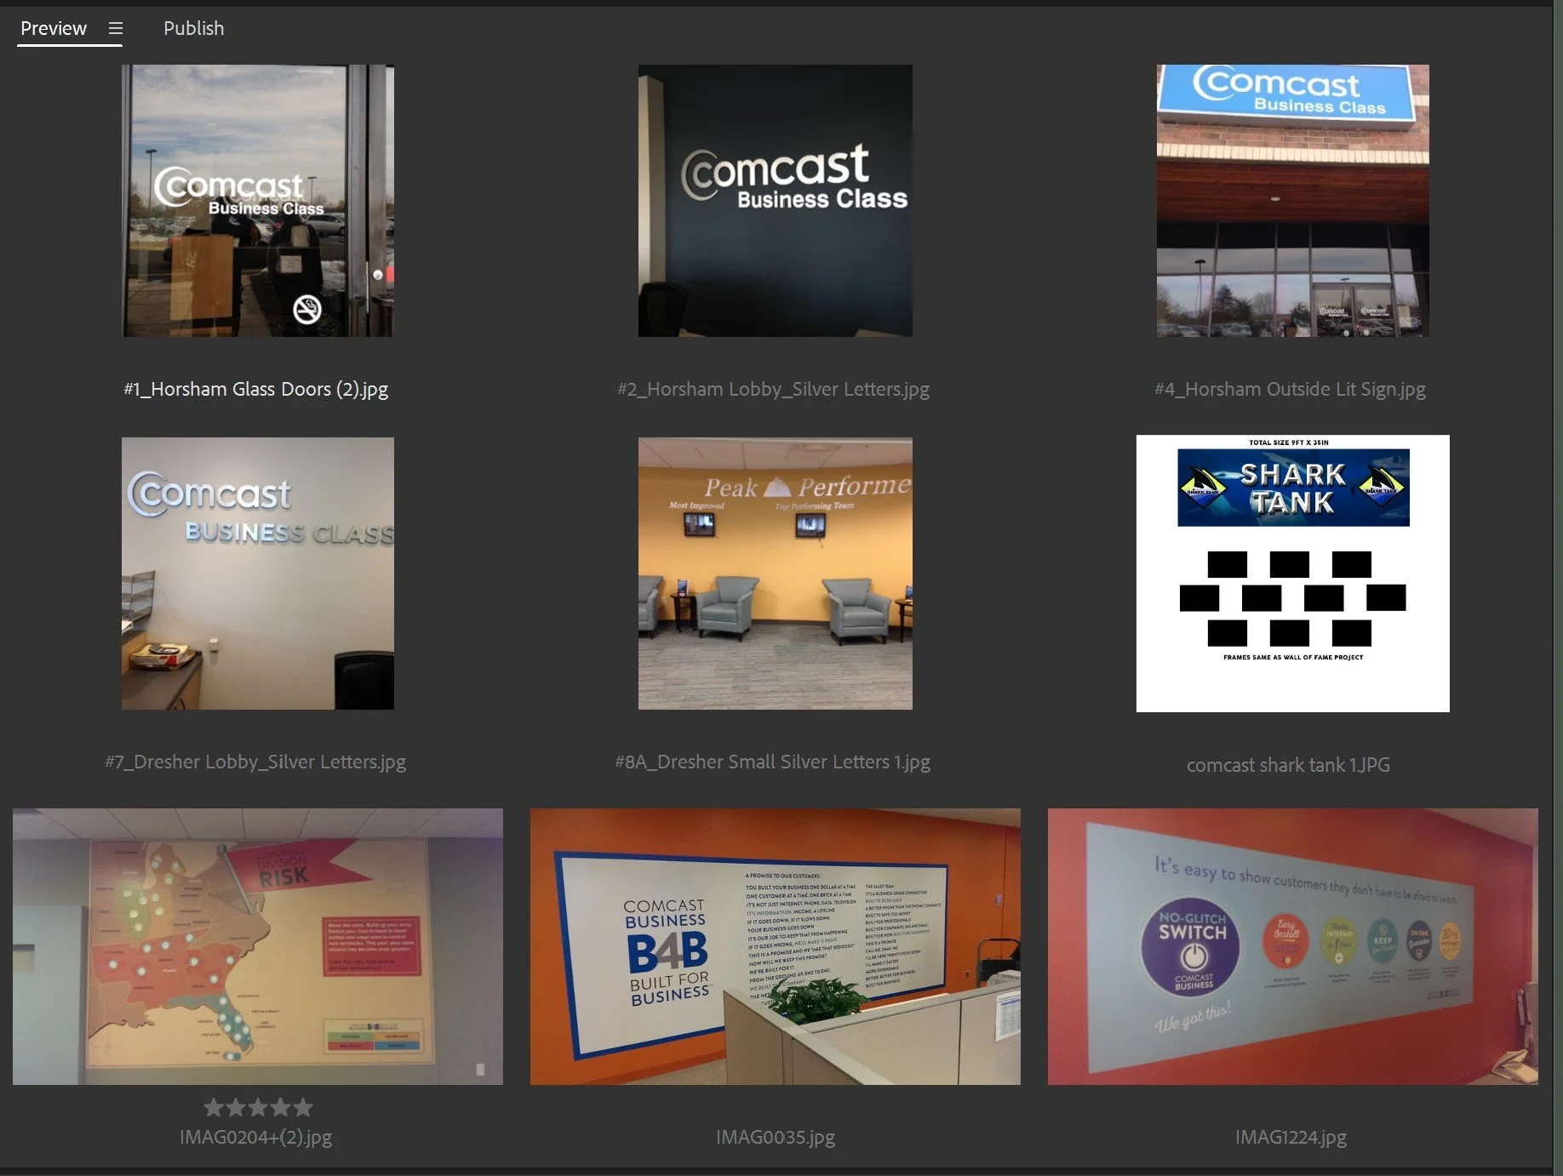Click filename IMAG1224.jpg
The image size is (1563, 1176).
click(x=1291, y=1137)
